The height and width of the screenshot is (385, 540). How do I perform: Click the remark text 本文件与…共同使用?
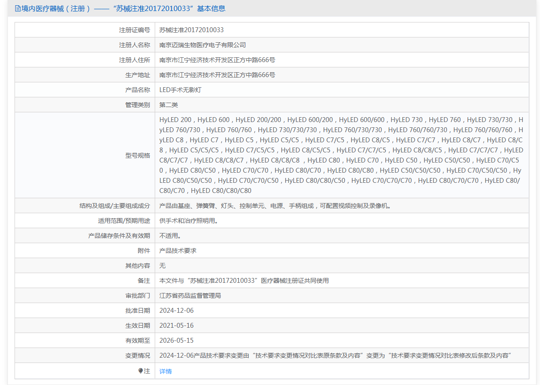[x=244, y=281]
